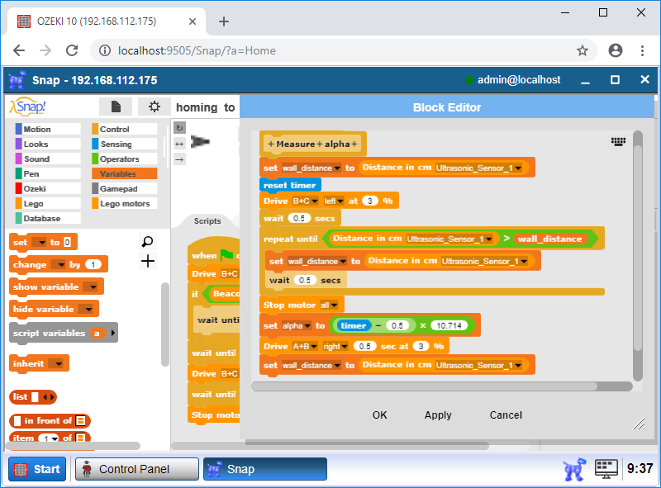Open variable dropdown in change block
661x488 pixels.
(x=61, y=265)
